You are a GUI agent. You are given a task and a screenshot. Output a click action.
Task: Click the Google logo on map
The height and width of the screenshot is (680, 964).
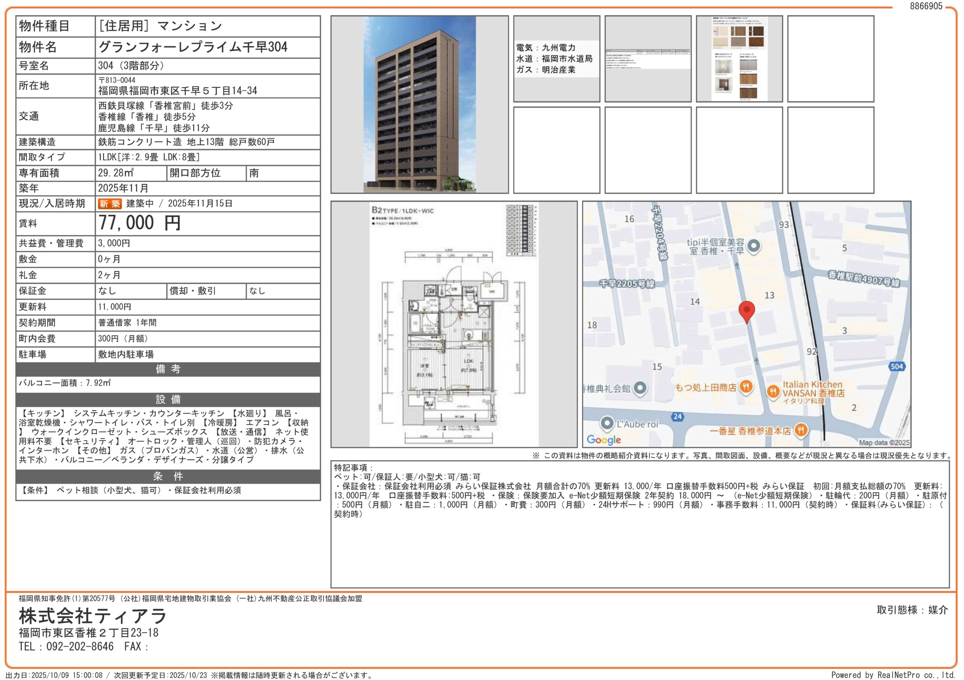click(603, 440)
